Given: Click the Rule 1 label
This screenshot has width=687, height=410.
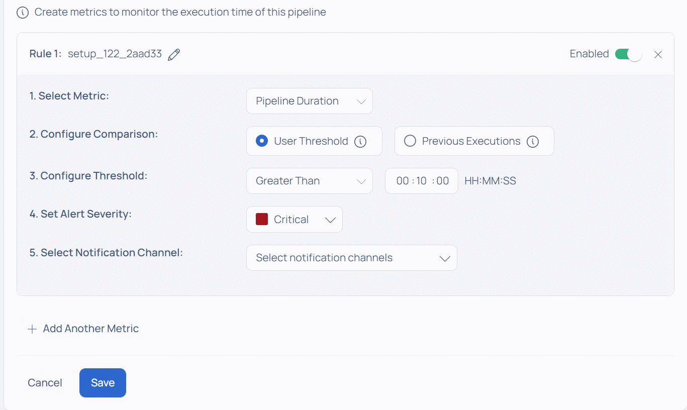Looking at the screenshot, I should (45, 54).
